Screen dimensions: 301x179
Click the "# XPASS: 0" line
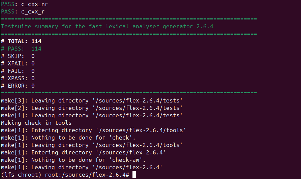(18, 78)
